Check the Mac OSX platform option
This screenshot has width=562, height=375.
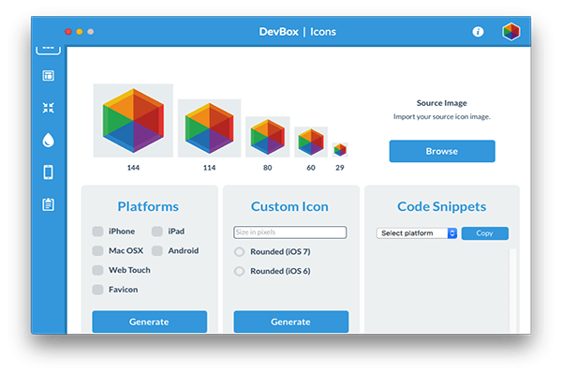pyautogui.click(x=97, y=251)
